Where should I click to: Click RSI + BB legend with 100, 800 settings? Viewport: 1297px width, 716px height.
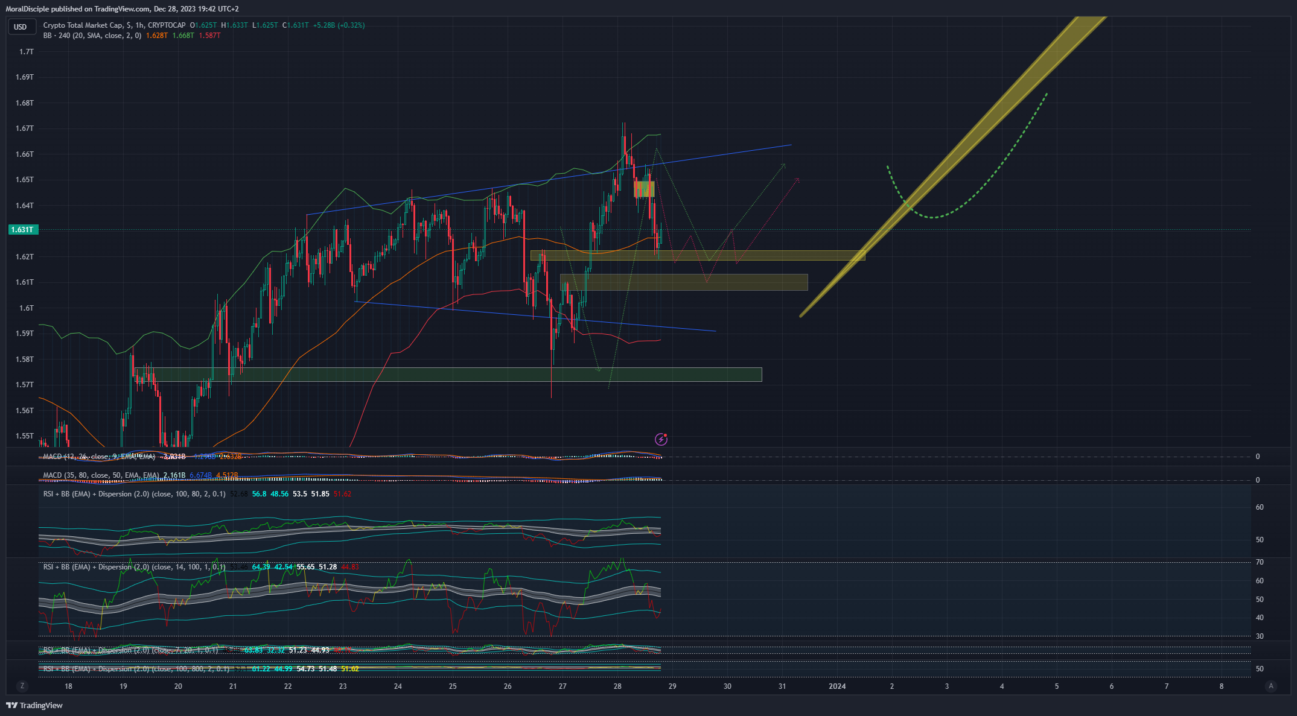coord(136,669)
